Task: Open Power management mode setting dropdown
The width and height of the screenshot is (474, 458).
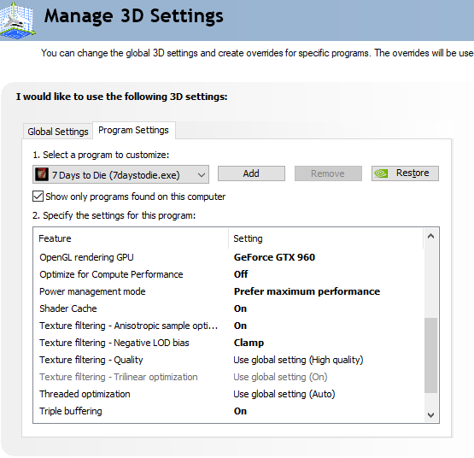Action: point(307,291)
